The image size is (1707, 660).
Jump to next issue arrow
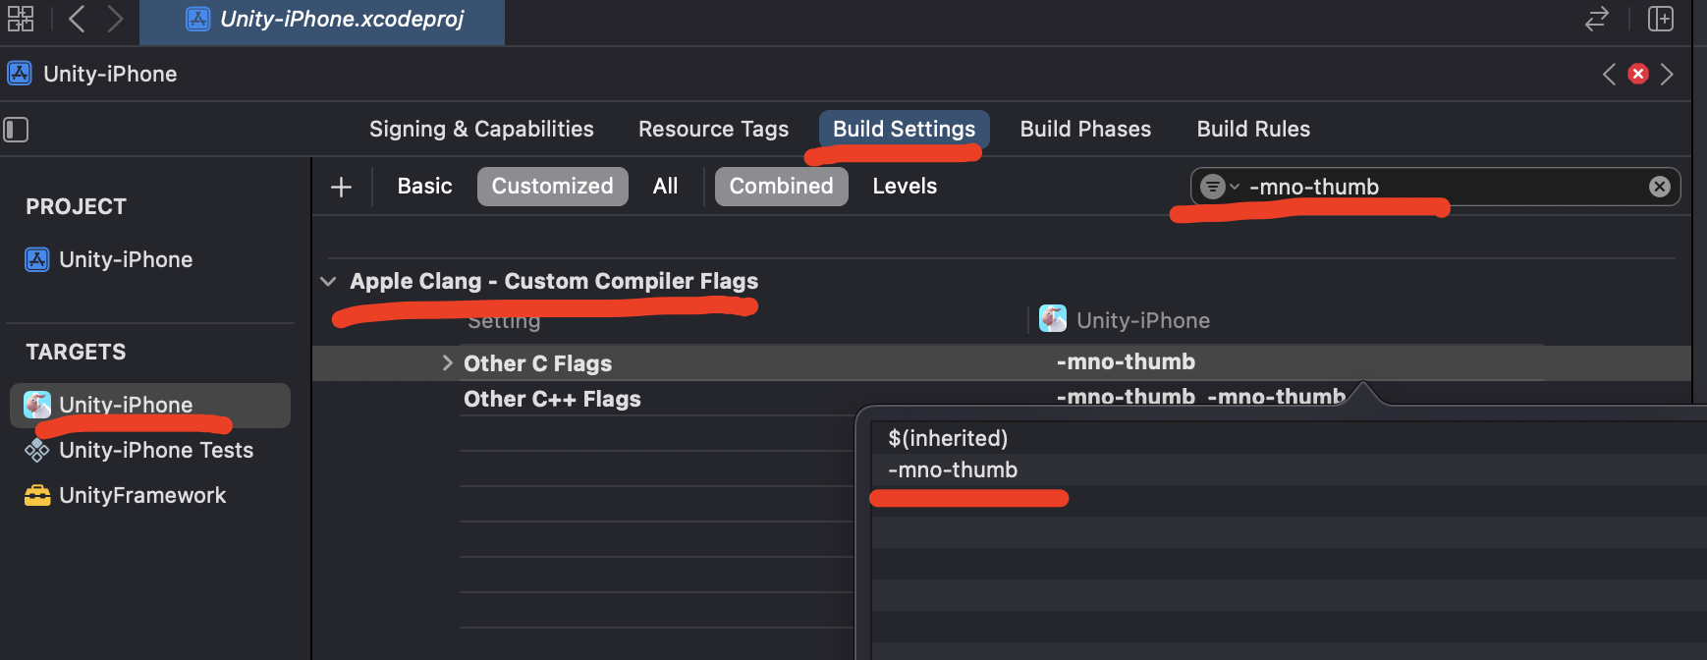coord(1667,74)
